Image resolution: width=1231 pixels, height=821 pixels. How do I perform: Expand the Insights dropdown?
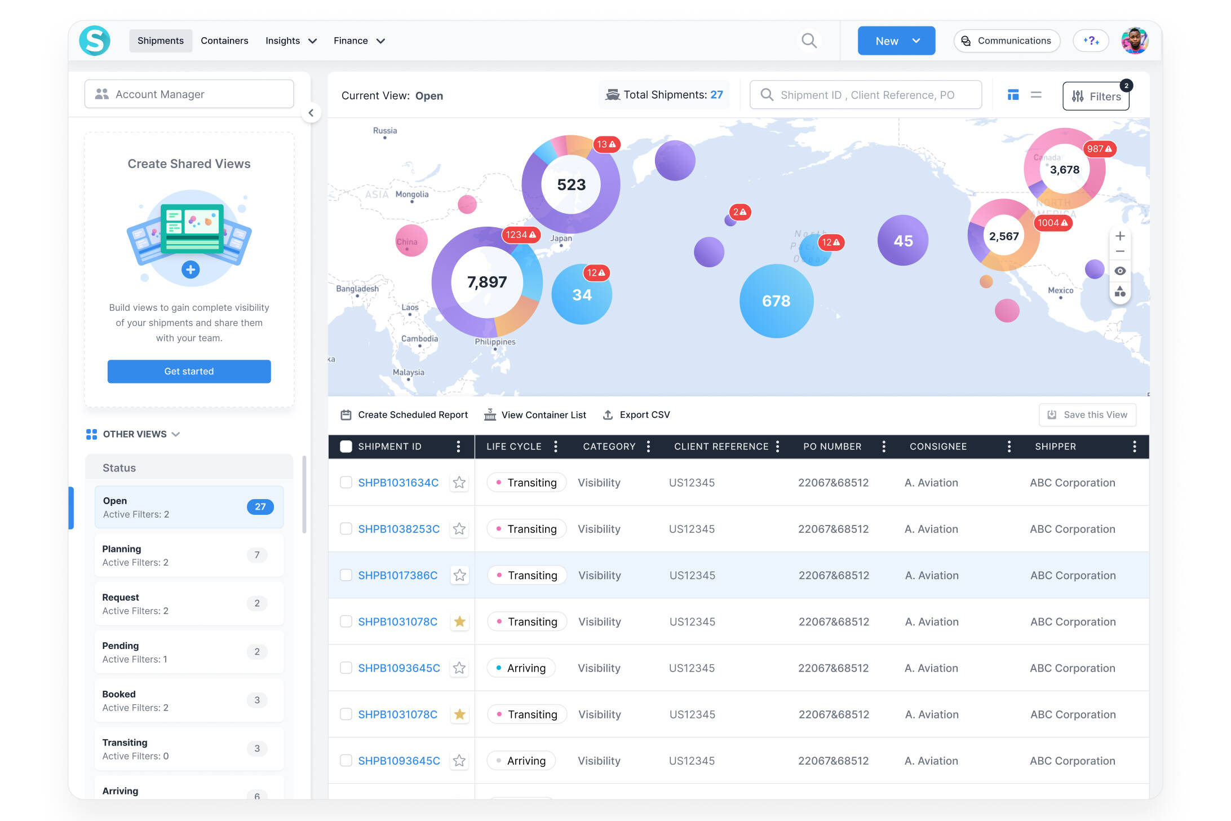click(291, 41)
